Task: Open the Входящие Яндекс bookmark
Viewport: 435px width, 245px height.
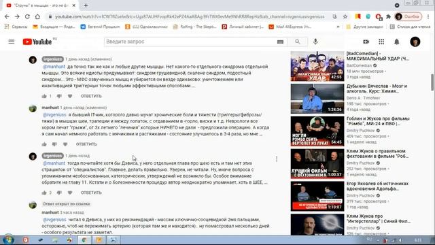Action: point(54,27)
